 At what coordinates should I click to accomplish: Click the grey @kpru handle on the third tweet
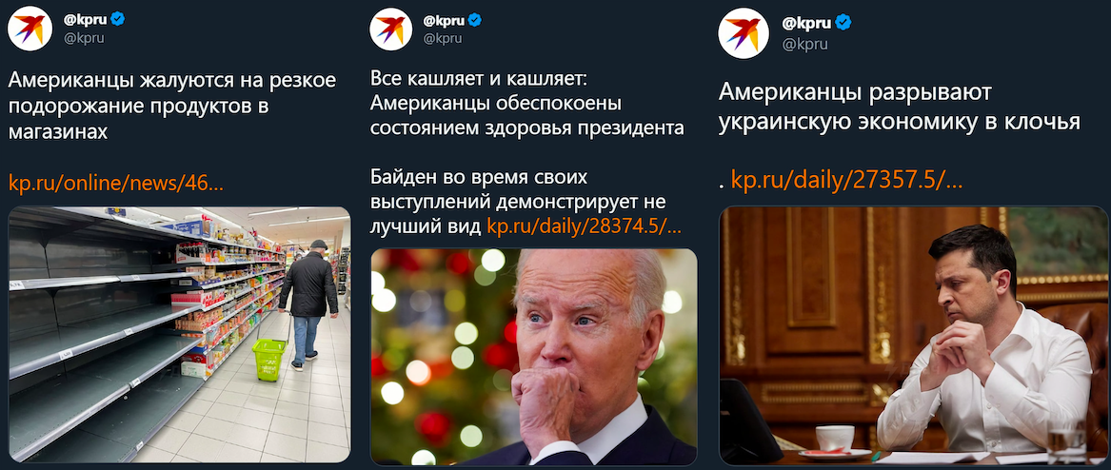coord(804,44)
